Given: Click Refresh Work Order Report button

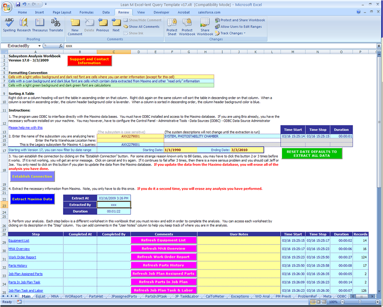Looking at the screenshot, I should [x=164, y=257].
